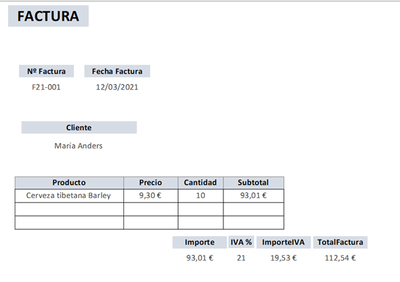Select the Nº Factura label
The image size is (400, 282).
[47, 71]
